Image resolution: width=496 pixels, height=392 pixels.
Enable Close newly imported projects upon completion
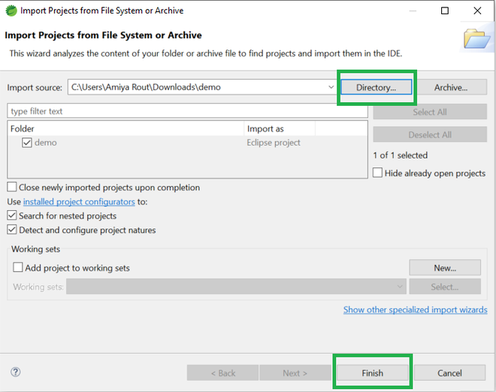[x=12, y=187]
